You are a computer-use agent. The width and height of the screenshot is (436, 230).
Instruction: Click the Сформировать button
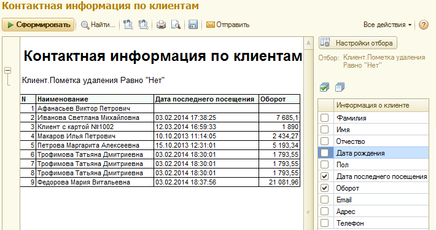[38, 25]
